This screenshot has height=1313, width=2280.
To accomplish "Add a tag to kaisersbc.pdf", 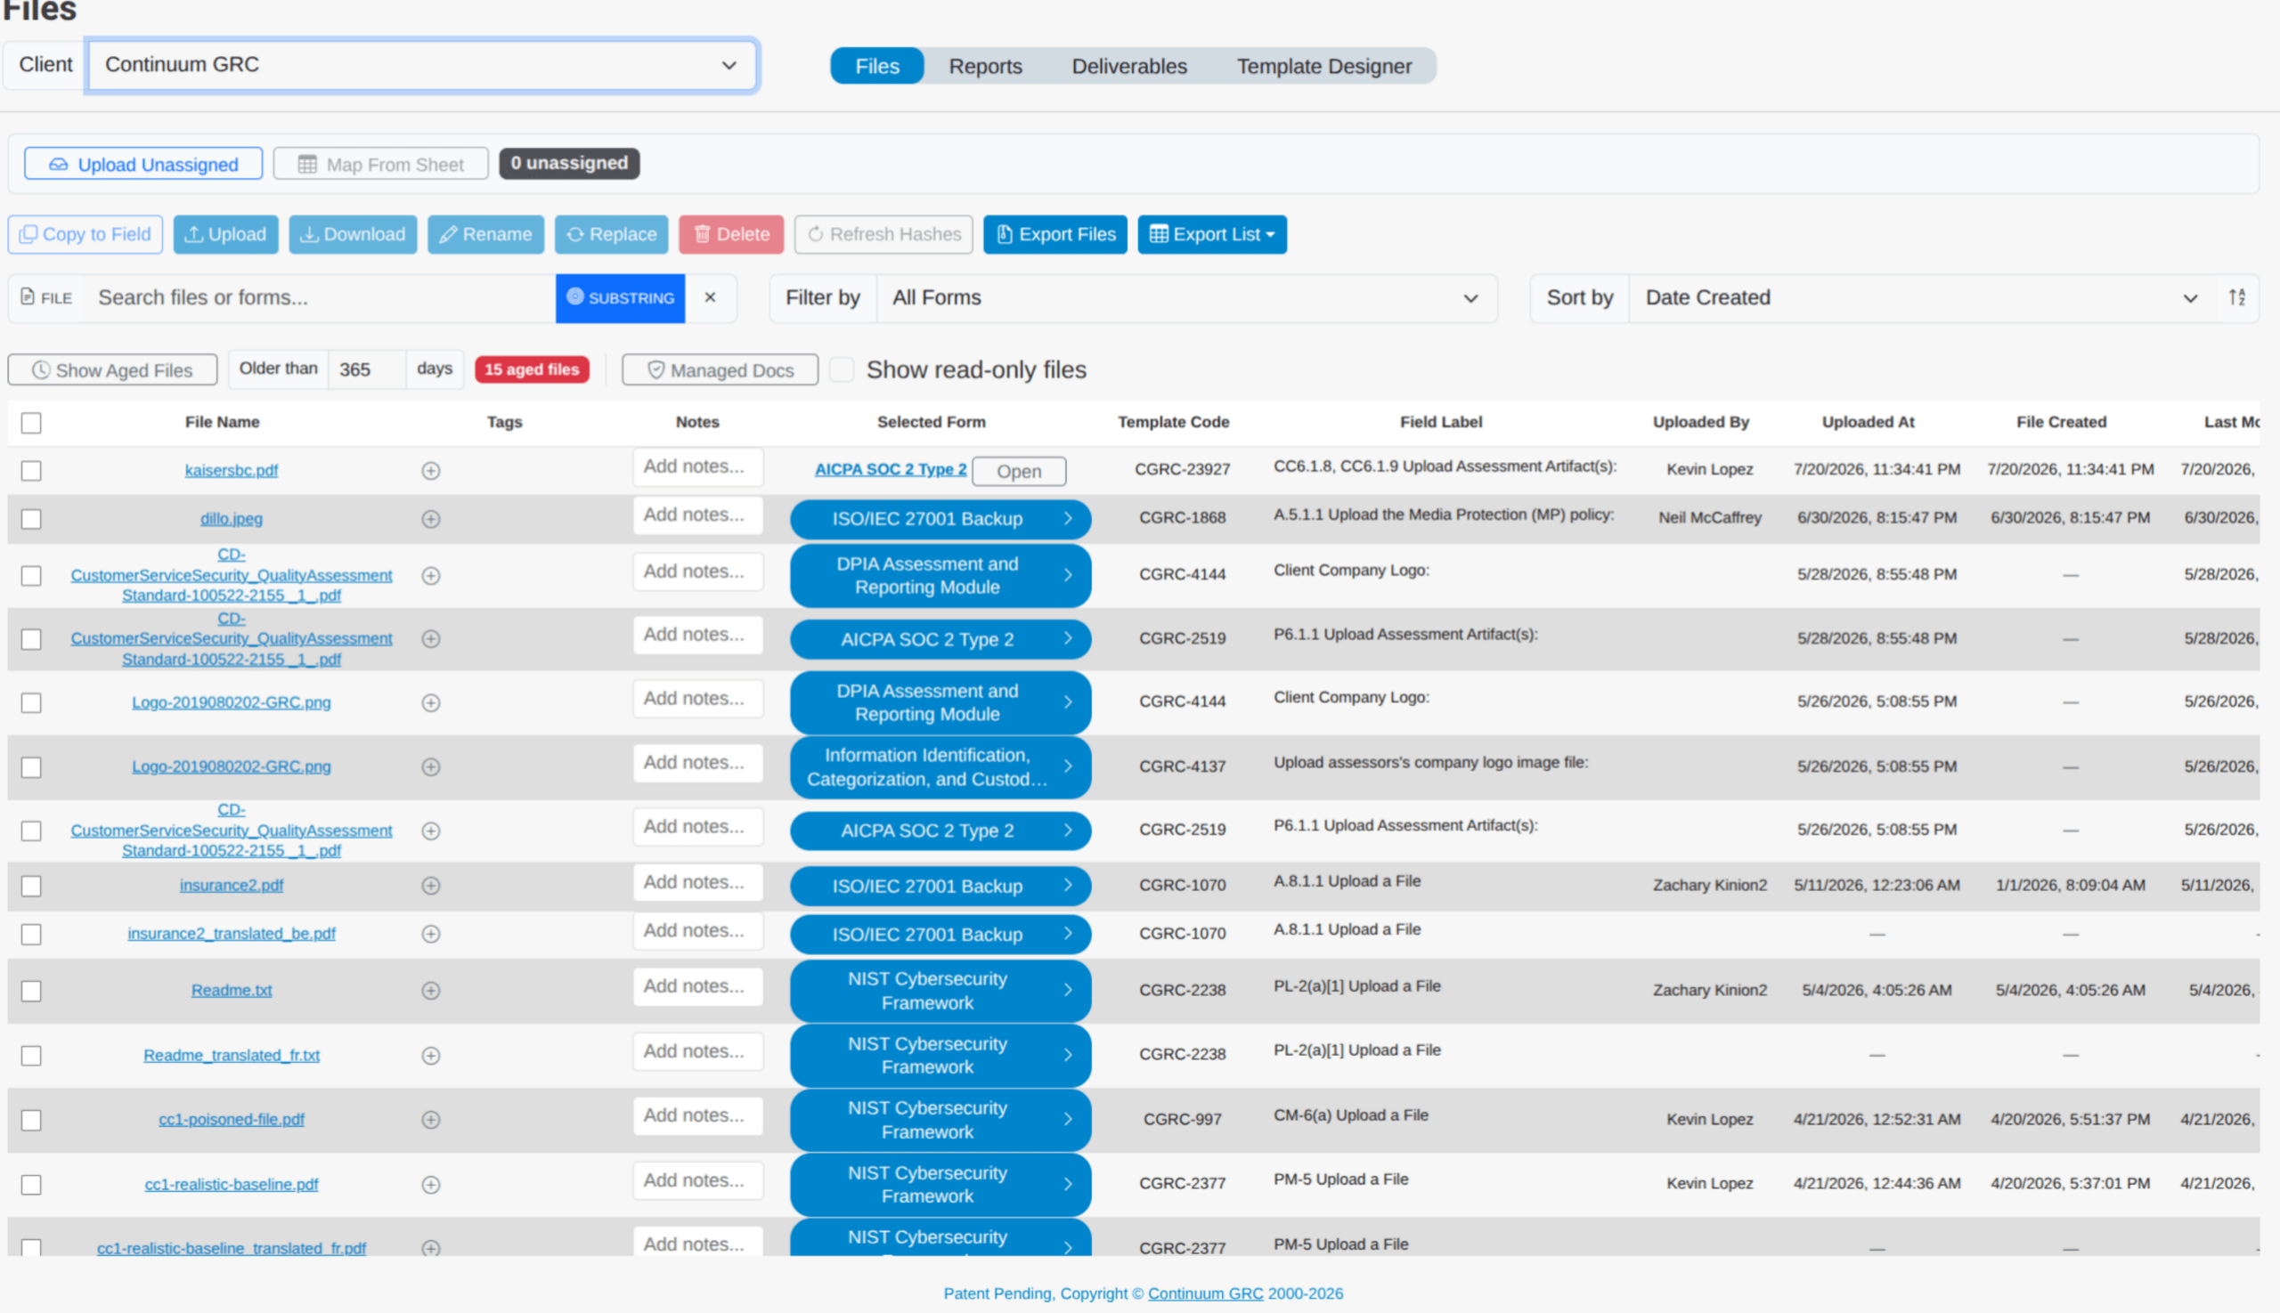I will coord(431,471).
